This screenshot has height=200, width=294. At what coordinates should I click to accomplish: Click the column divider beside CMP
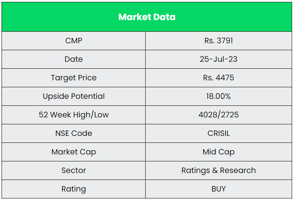click(x=145, y=41)
